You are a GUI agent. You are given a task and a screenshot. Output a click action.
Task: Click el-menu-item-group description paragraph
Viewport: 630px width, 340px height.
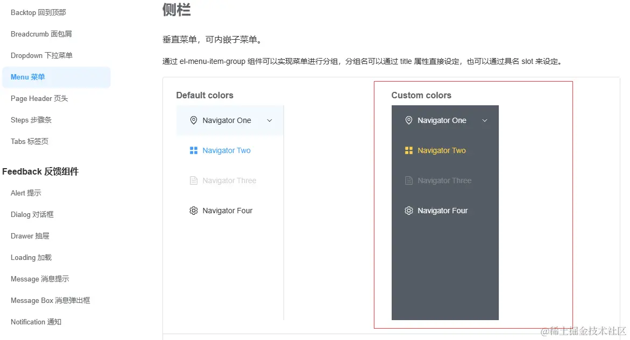point(363,61)
